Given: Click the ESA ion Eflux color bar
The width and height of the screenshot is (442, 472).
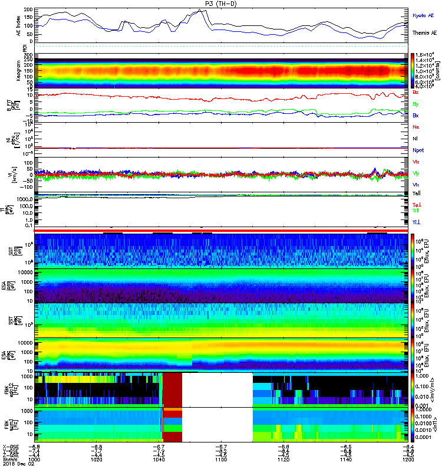Looking at the screenshot, I should point(413,286).
